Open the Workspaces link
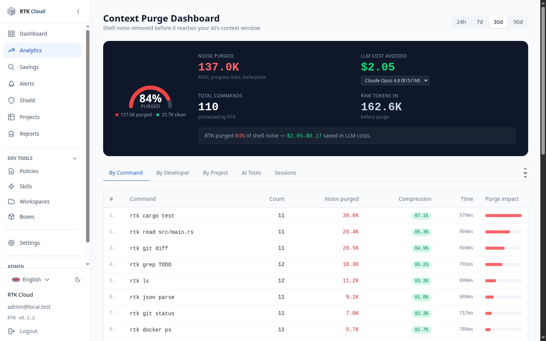Screen dimensions: 546x341 click(42, 202)
